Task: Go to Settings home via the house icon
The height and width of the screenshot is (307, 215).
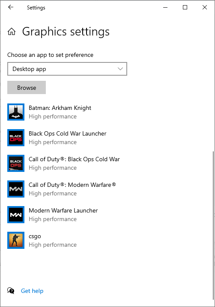Action: pyautogui.click(x=12, y=32)
